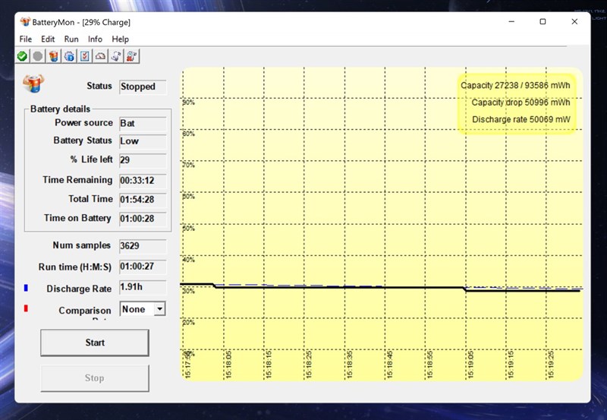Image resolution: width=607 pixels, height=420 pixels.
Task: Click the greyed-out Stop button
Action: click(95, 378)
